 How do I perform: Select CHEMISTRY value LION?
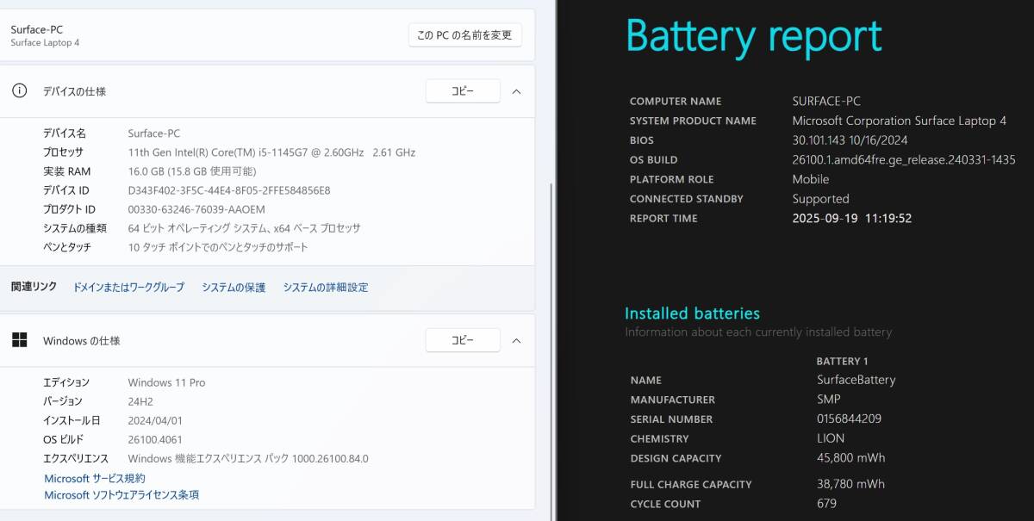[x=831, y=438]
